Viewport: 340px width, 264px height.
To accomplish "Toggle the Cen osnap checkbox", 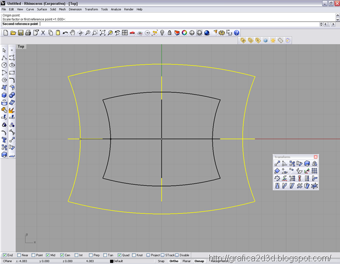I will tap(62, 255).
